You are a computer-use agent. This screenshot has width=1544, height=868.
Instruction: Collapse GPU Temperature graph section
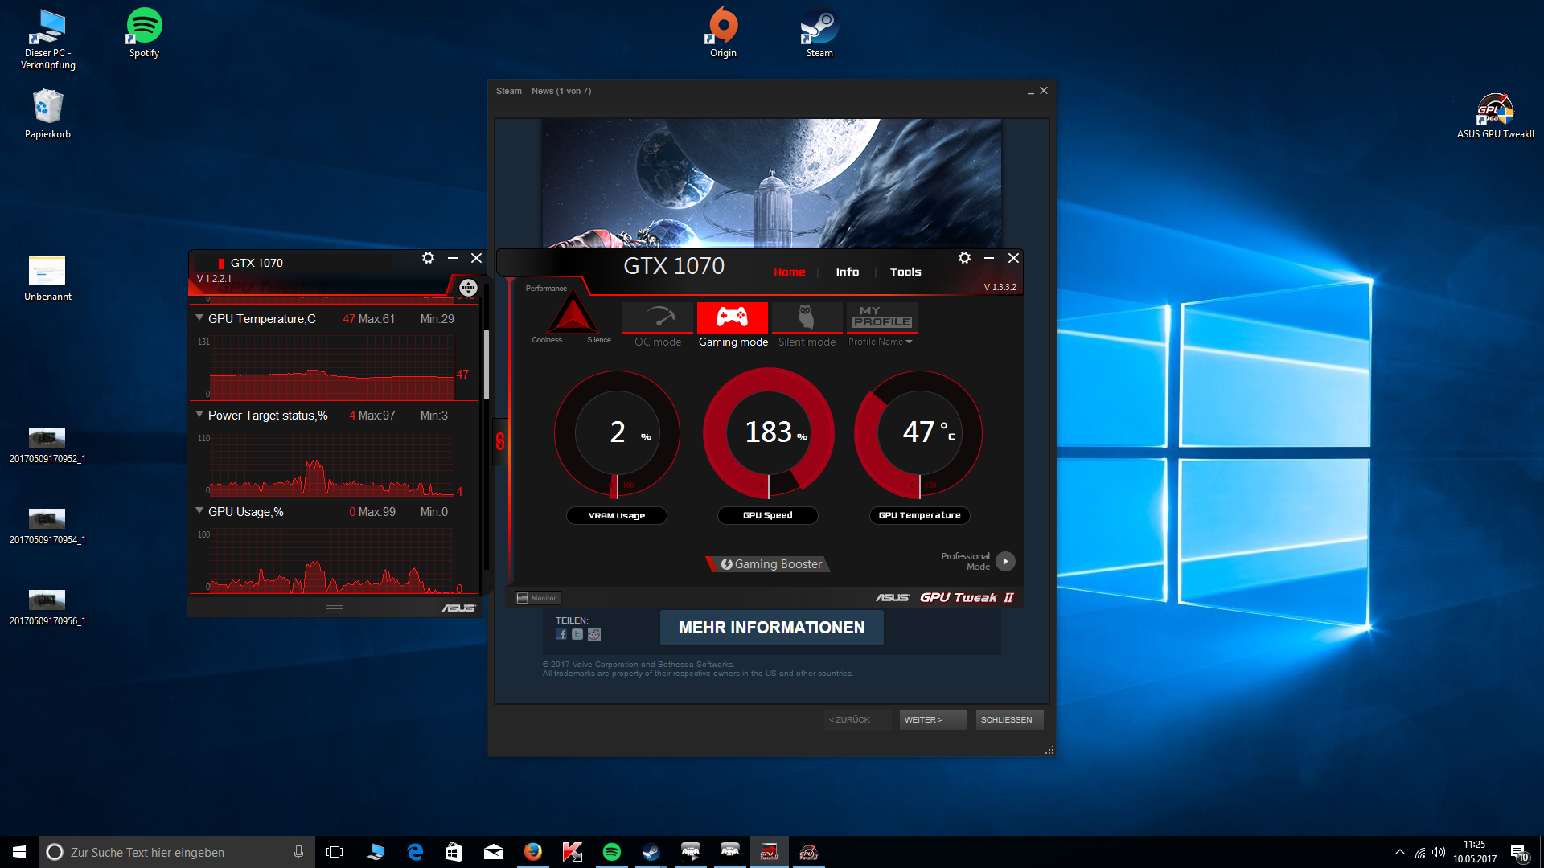point(199,318)
